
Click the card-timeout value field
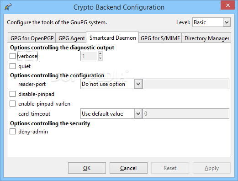coord(186,114)
